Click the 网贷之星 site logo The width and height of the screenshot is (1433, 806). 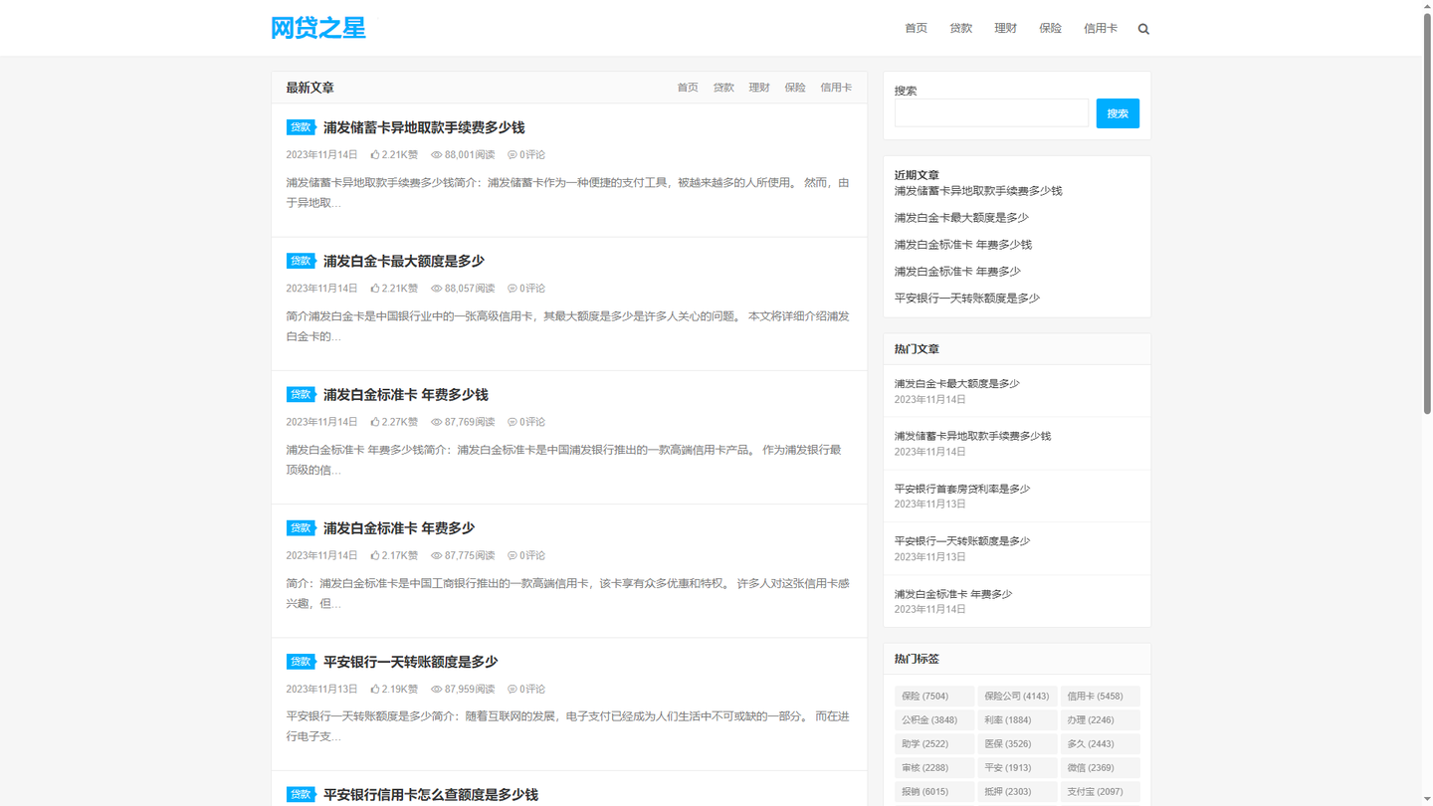tap(318, 28)
